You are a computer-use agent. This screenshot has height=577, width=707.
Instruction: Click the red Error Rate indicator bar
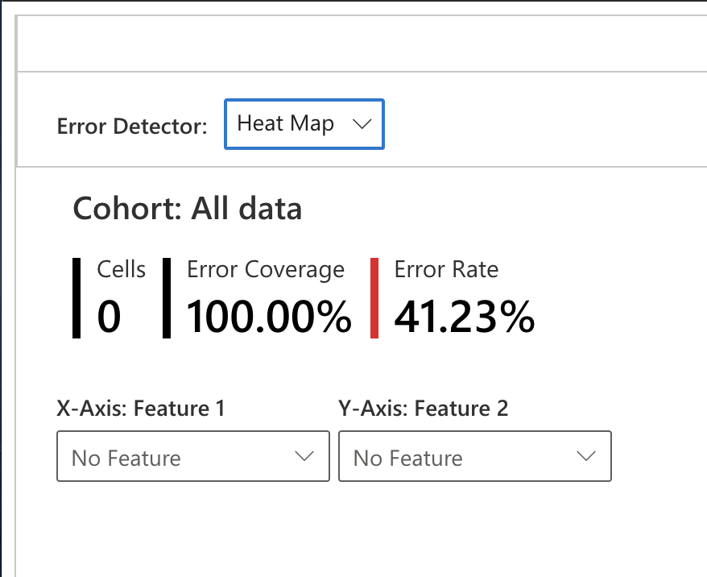[x=373, y=296]
